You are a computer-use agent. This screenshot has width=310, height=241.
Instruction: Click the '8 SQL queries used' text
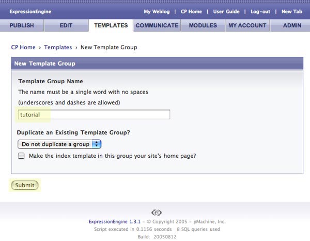[198, 229]
